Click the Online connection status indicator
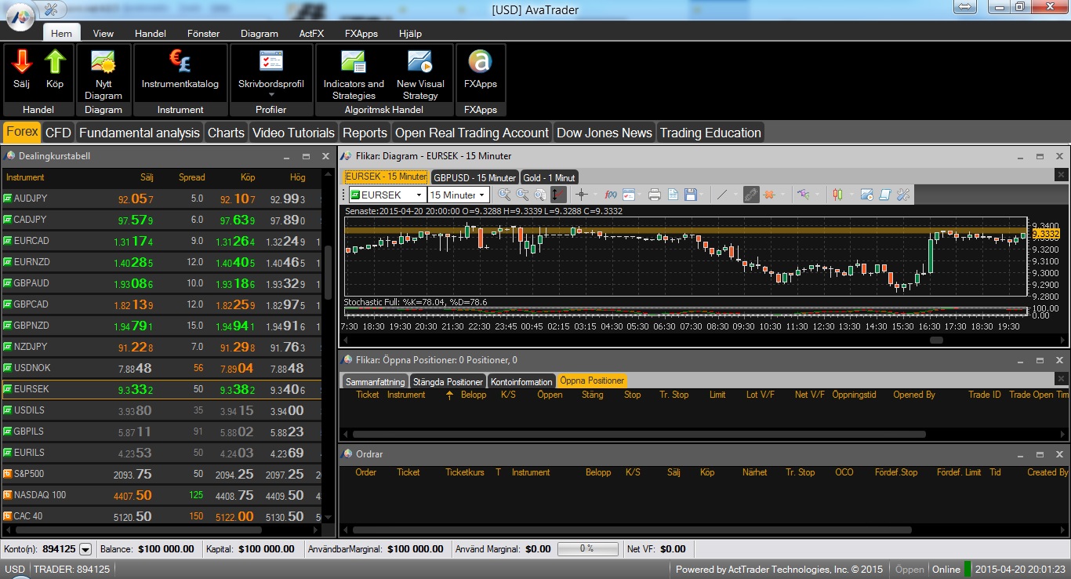 946,570
